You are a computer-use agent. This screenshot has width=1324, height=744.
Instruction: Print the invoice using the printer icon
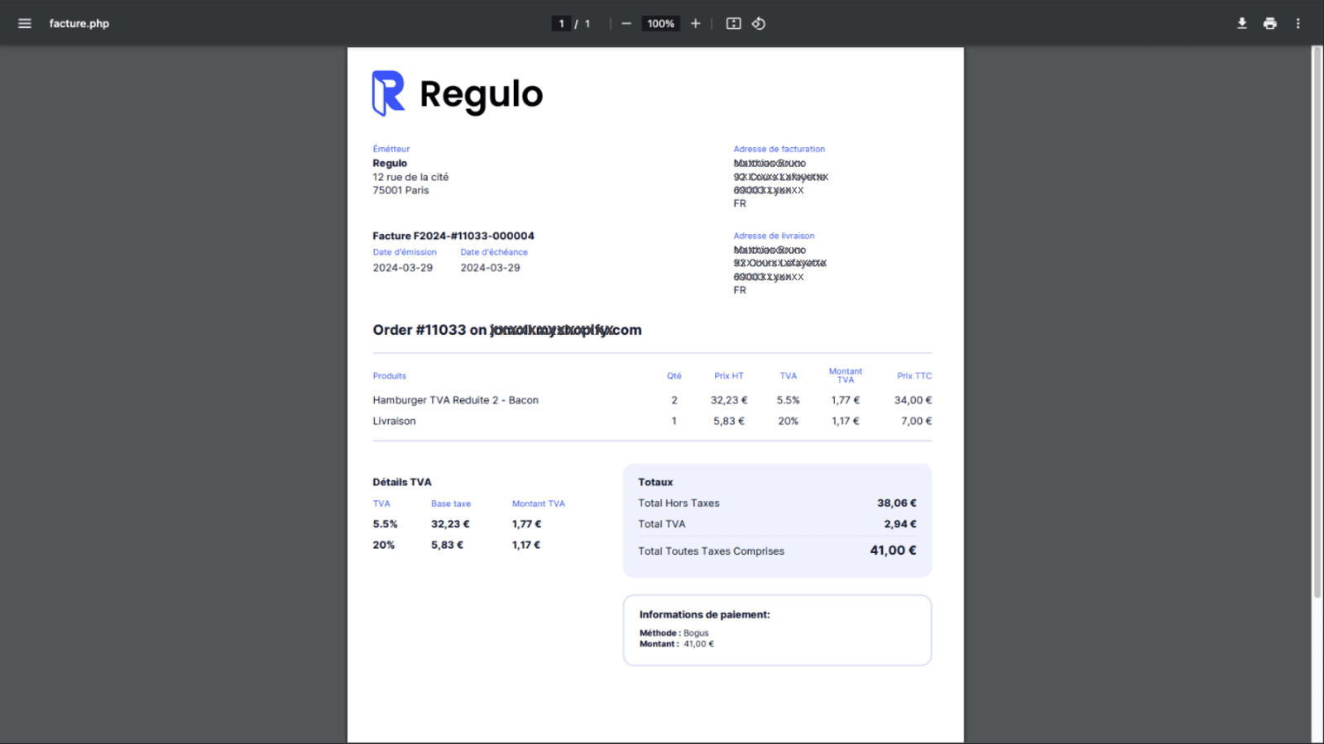(1270, 23)
